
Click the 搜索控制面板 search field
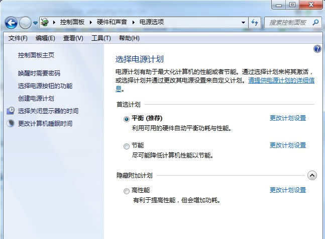289,22
